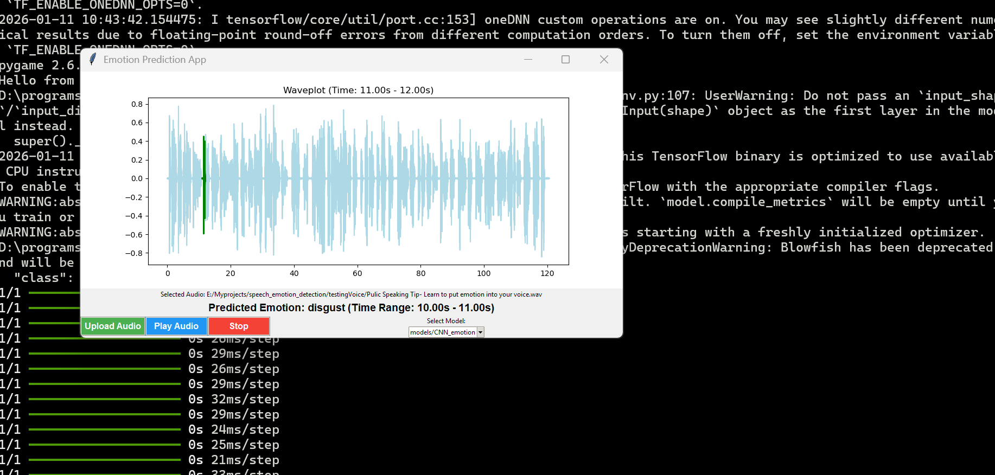The height and width of the screenshot is (475, 995).
Task: Click the Waveplot time range title
Action: [x=358, y=90]
